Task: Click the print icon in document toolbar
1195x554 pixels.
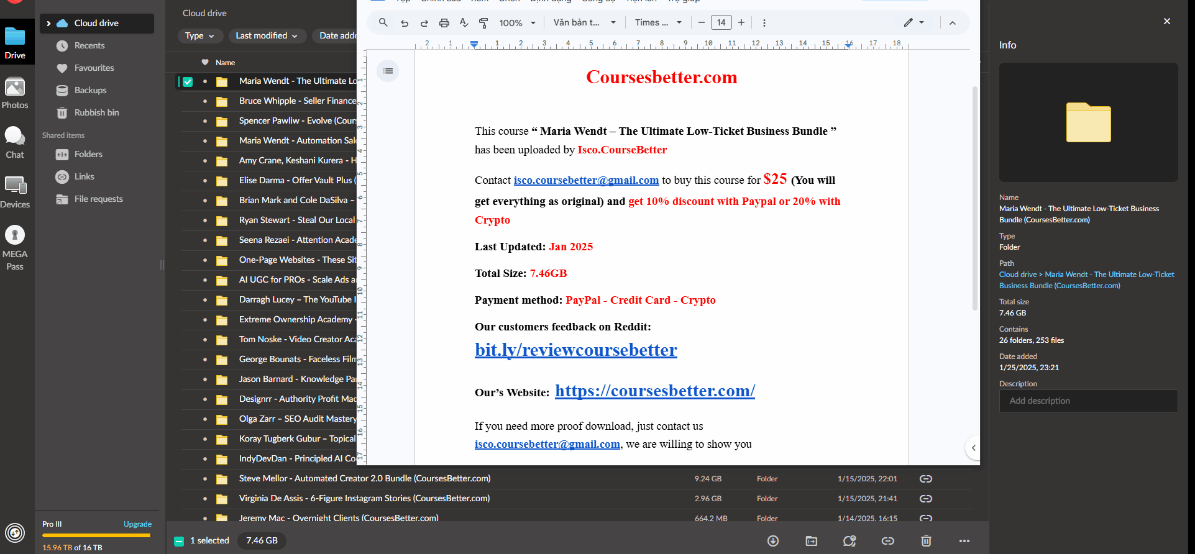Action: point(444,23)
